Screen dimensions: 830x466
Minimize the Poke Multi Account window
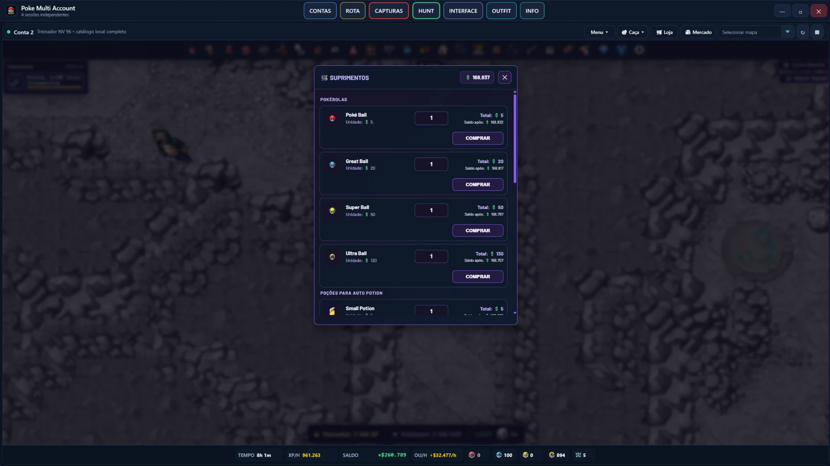(x=782, y=11)
